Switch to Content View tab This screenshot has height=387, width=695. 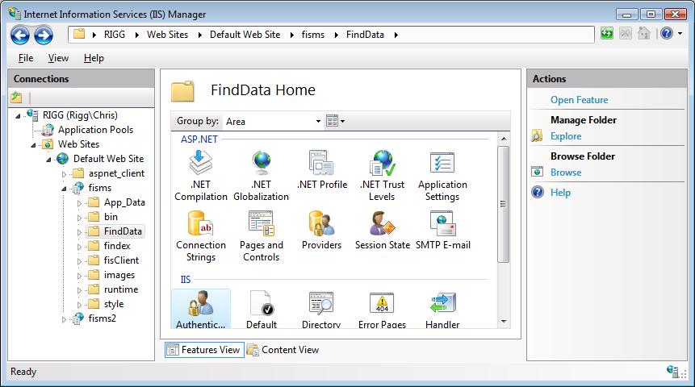pyautogui.click(x=283, y=350)
